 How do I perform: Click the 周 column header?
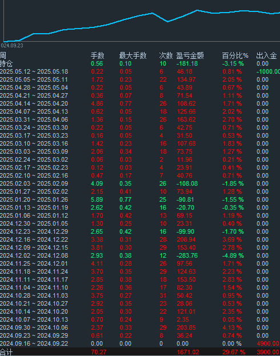pyautogui.click(x=3, y=55)
